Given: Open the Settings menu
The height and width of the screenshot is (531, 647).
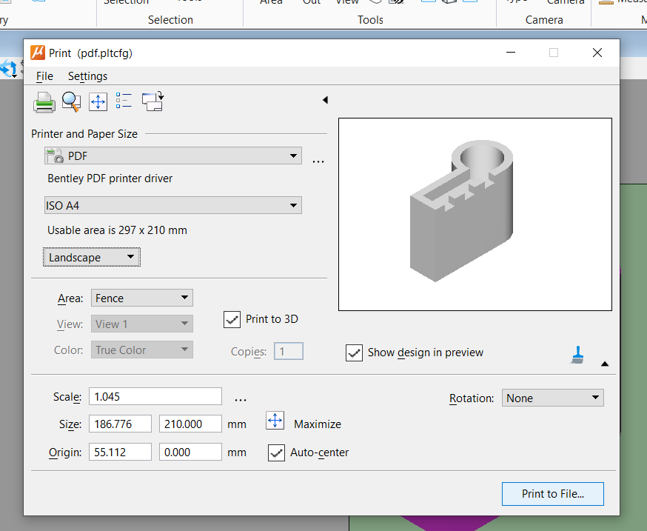Looking at the screenshot, I should coord(87,76).
